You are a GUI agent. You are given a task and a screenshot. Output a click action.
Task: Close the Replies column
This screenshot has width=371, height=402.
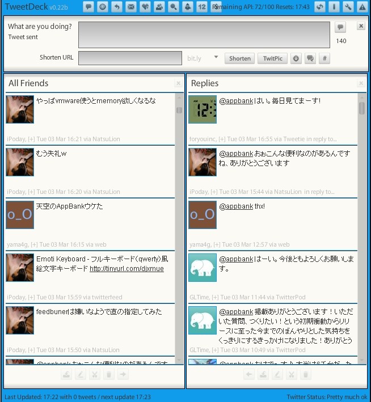[x=361, y=83]
